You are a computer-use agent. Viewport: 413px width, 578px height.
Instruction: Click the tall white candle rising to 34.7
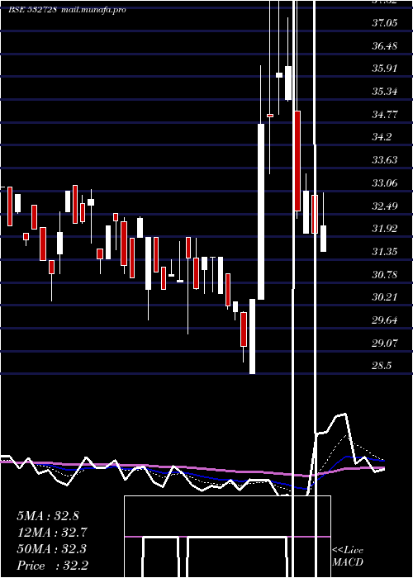pyautogui.click(x=261, y=211)
